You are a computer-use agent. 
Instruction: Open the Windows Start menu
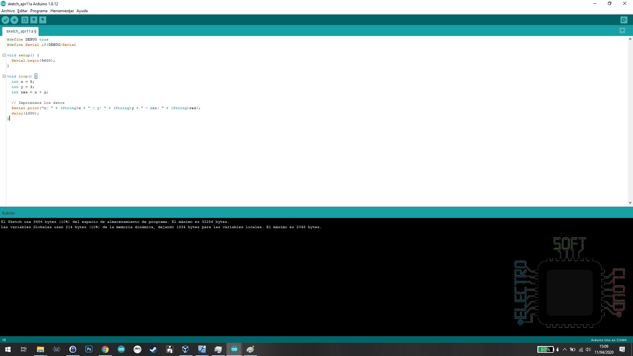coord(8,349)
